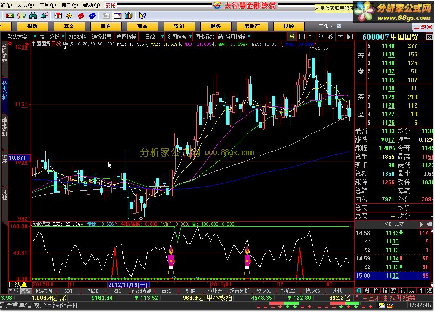This screenshot has height=312, width=435.
Task: Expand the 常用指标 dropdown arrow
Action: (249, 37)
